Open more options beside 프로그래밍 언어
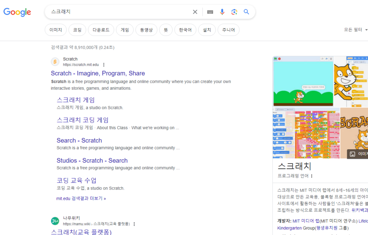 coord(312,176)
